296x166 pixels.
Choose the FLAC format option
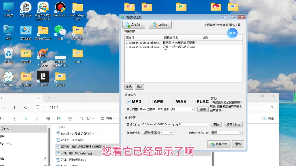194,102
